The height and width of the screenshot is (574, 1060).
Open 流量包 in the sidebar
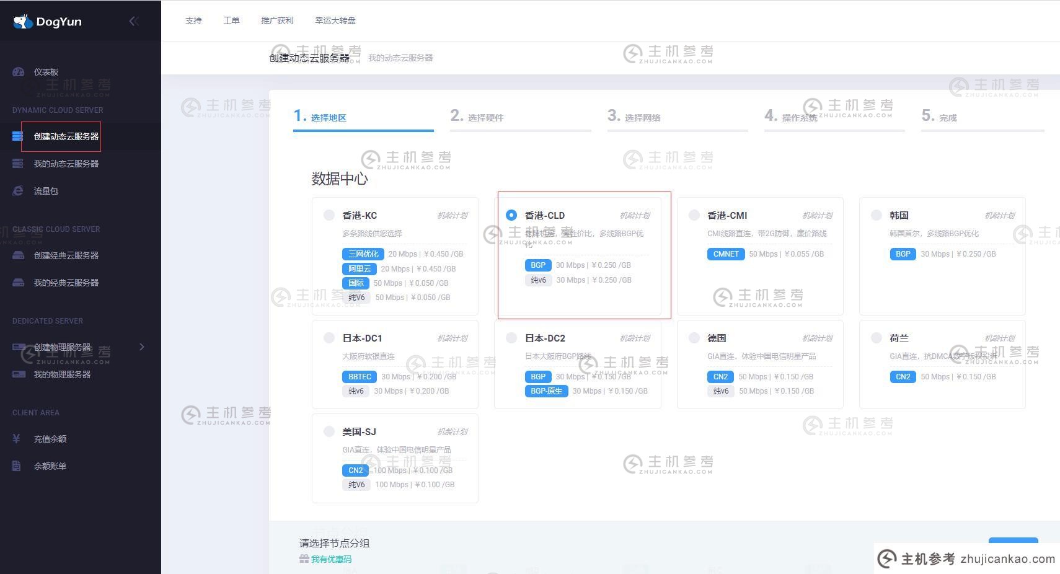click(x=46, y=191)
